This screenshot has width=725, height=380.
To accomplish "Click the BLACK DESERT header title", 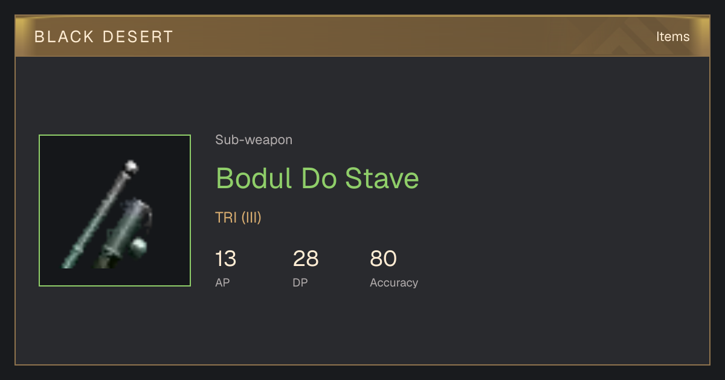I will click(x=104, y=37).
